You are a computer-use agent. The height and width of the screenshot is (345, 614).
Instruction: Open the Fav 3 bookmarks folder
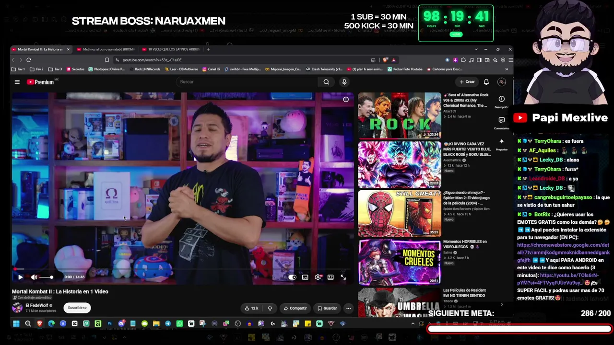(x=56, y=69)
